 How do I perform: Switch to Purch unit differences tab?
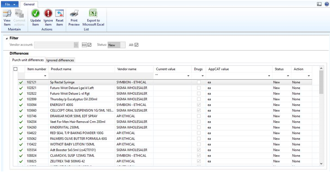point(28,60)
